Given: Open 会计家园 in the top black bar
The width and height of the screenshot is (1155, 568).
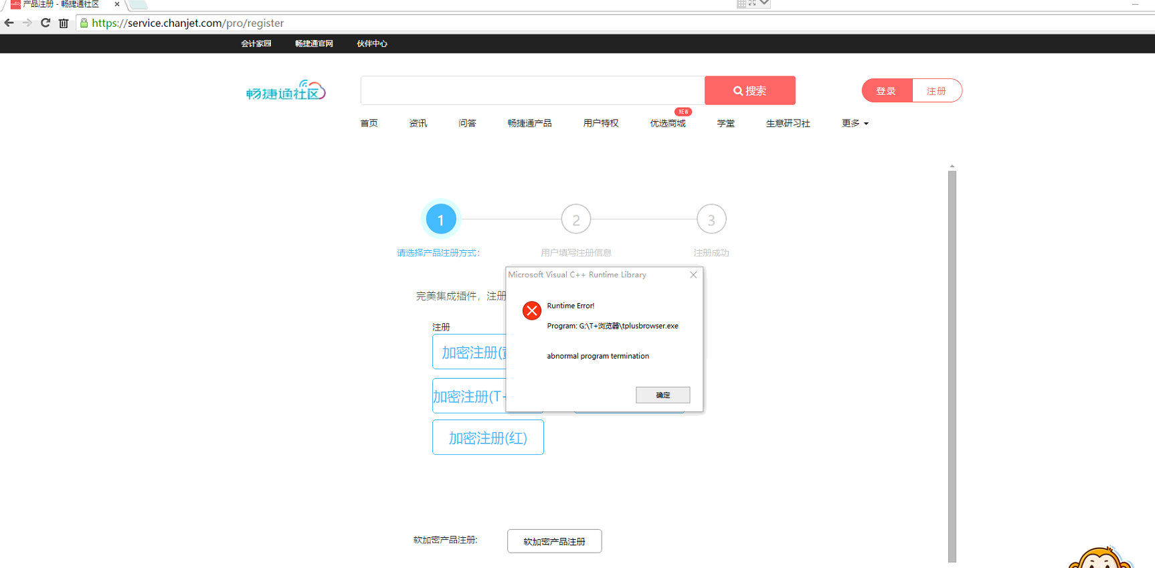Looking at the screenshot, I should (x=256, y=43).
